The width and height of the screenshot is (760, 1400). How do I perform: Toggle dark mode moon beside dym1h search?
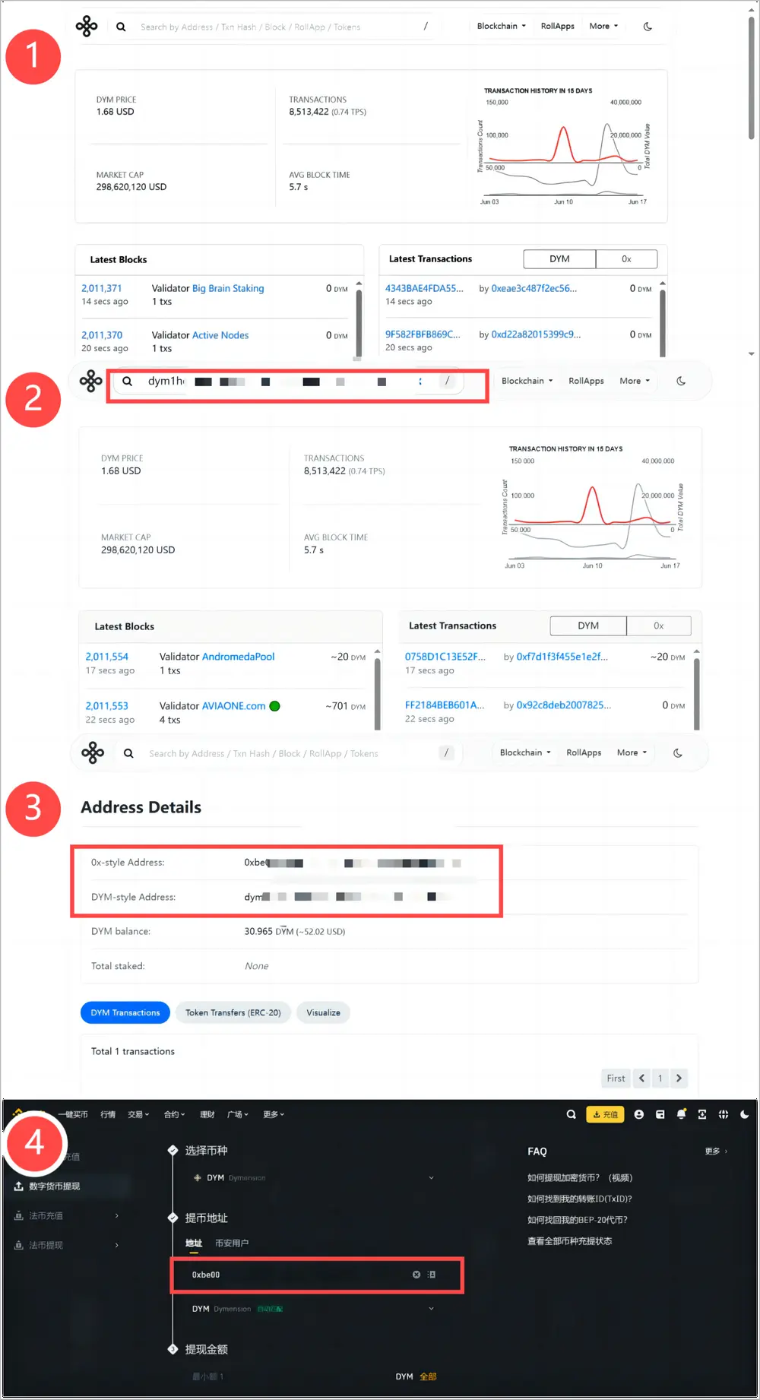click(681, 381)
